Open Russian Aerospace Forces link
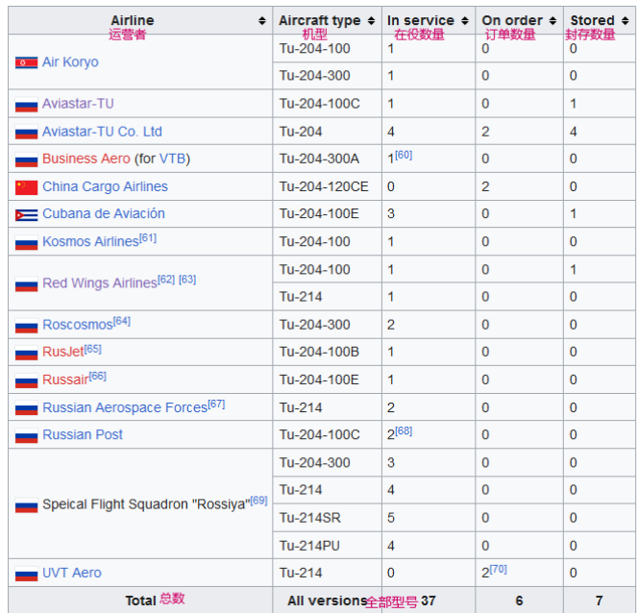 (125, 407)
